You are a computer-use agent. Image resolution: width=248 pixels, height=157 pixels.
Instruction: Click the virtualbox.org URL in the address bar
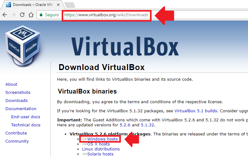(106, 15)
